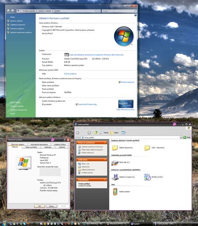Select the Mobilní zařízení icon

tap(115, 192)
